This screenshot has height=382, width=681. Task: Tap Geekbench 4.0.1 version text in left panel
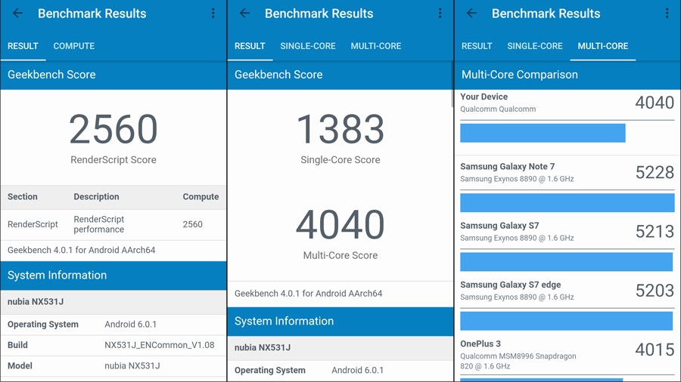(81, 250)
